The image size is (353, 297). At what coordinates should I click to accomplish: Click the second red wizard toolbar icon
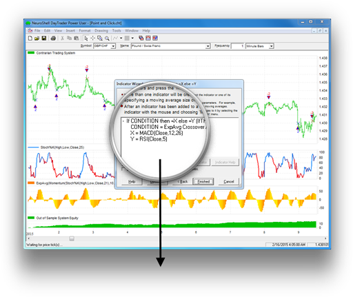tap(148, 38)
